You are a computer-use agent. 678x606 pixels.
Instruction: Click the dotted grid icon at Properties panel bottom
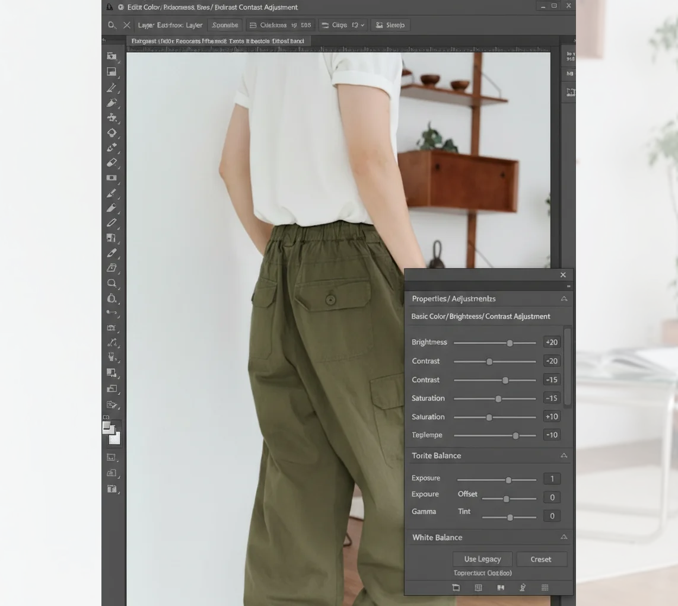(545, 588)
